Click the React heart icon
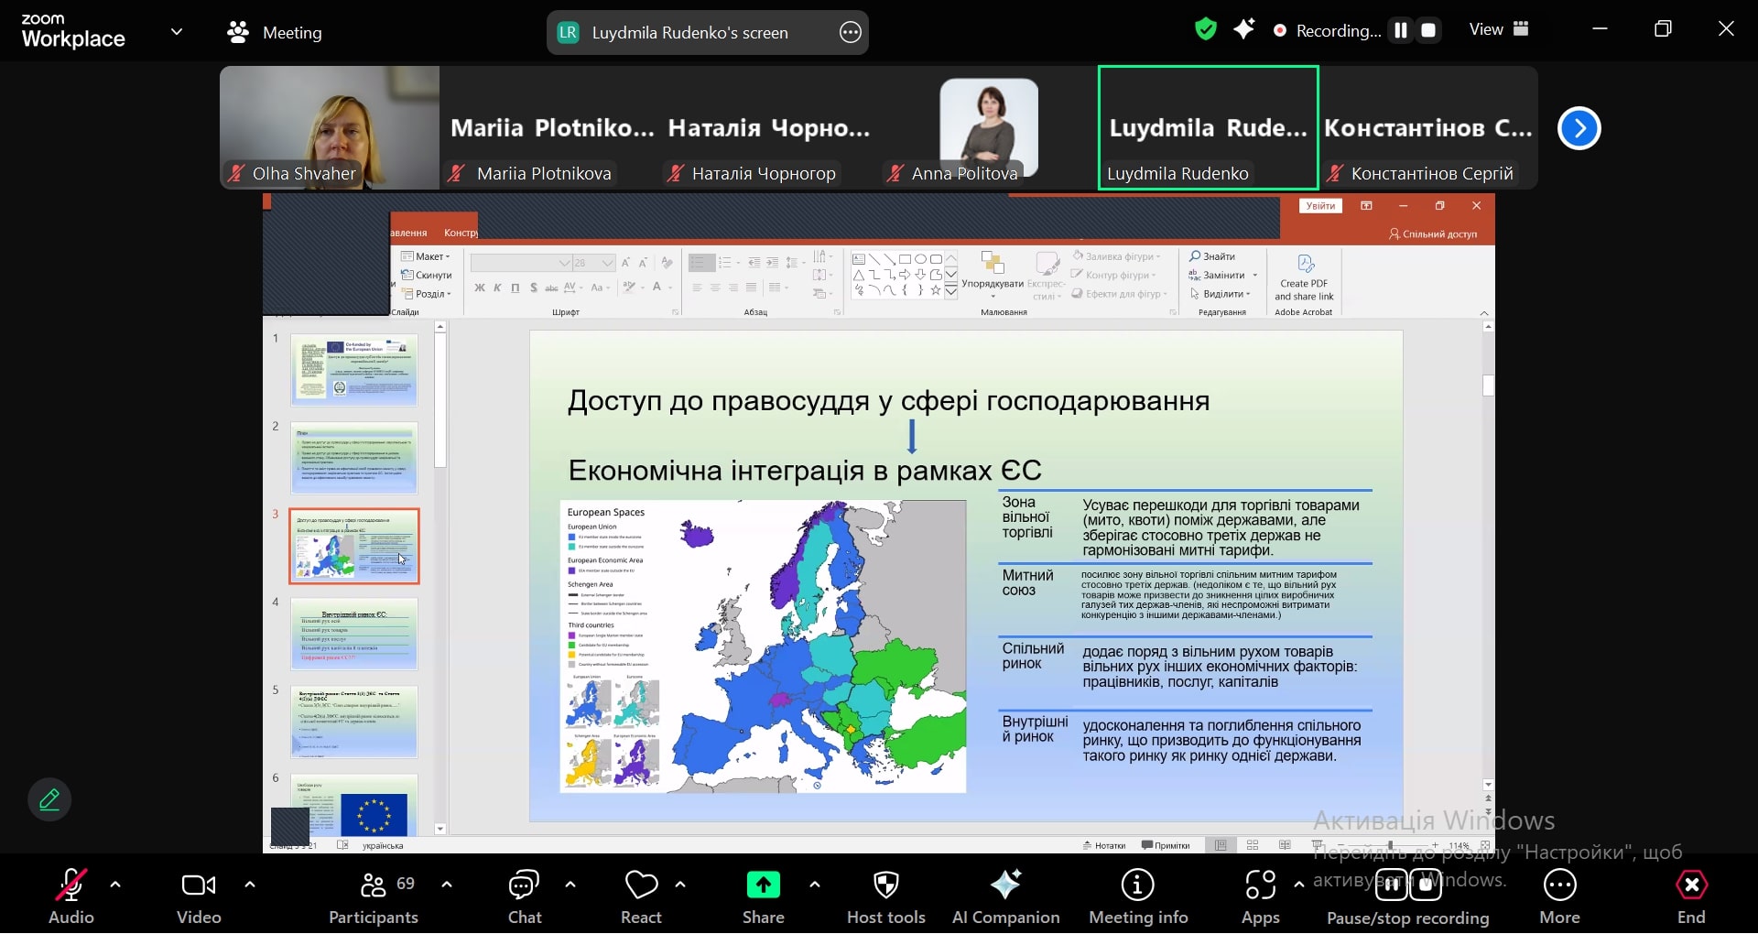The height and width of the screenshot is (934, 1758). tap(641, 885)
